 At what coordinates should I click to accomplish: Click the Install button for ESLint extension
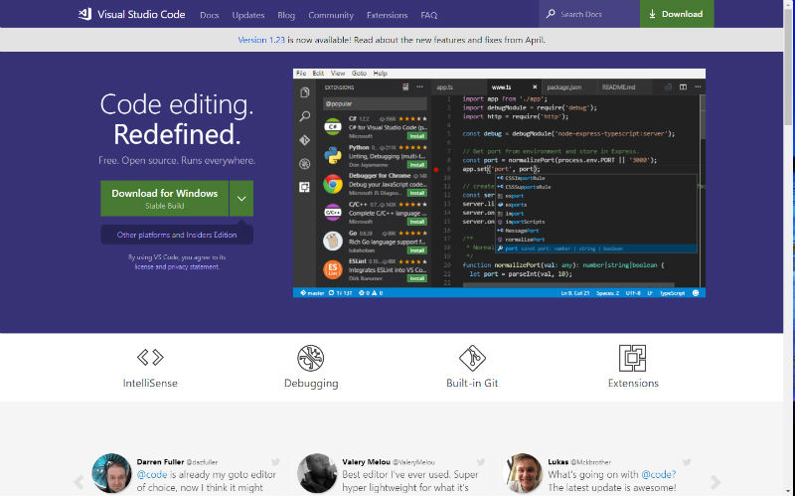tap(416, 278)
